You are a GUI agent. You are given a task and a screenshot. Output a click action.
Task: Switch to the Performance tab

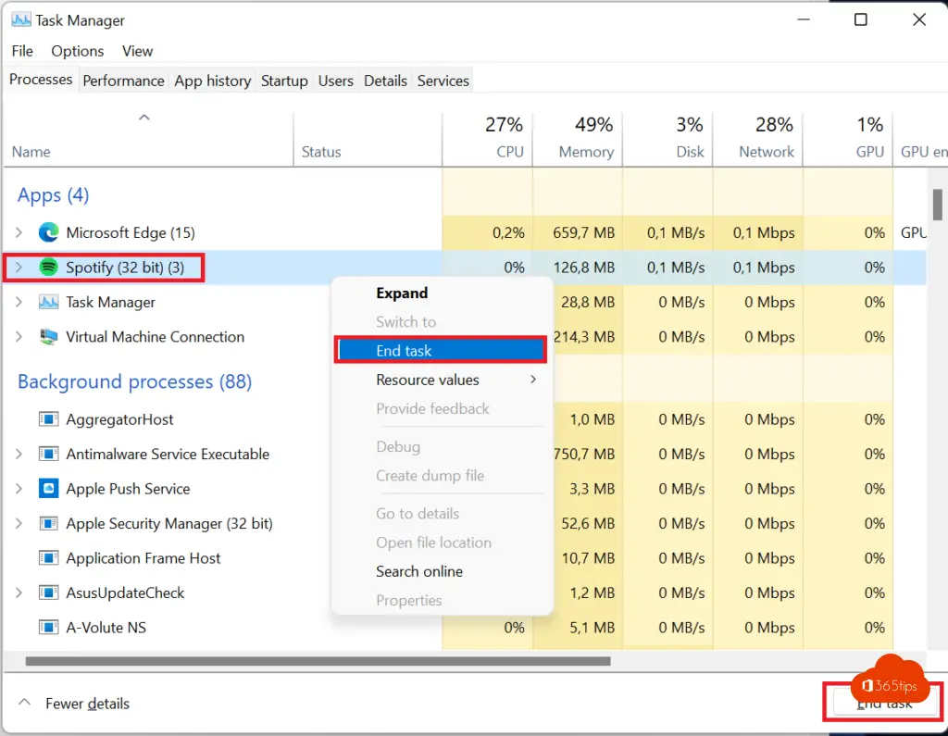pyautogui.click(x=123, y=81)
